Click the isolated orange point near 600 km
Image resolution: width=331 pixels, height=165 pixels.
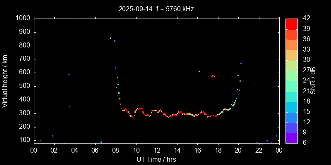[199, 71]
